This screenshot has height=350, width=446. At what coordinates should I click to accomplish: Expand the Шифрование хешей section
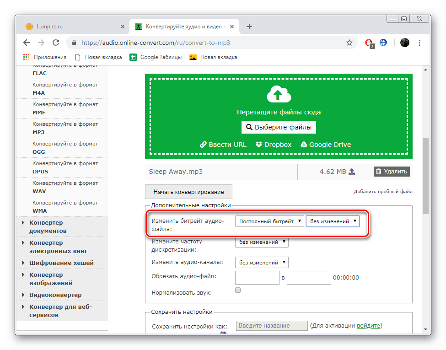tap(62, 263)
